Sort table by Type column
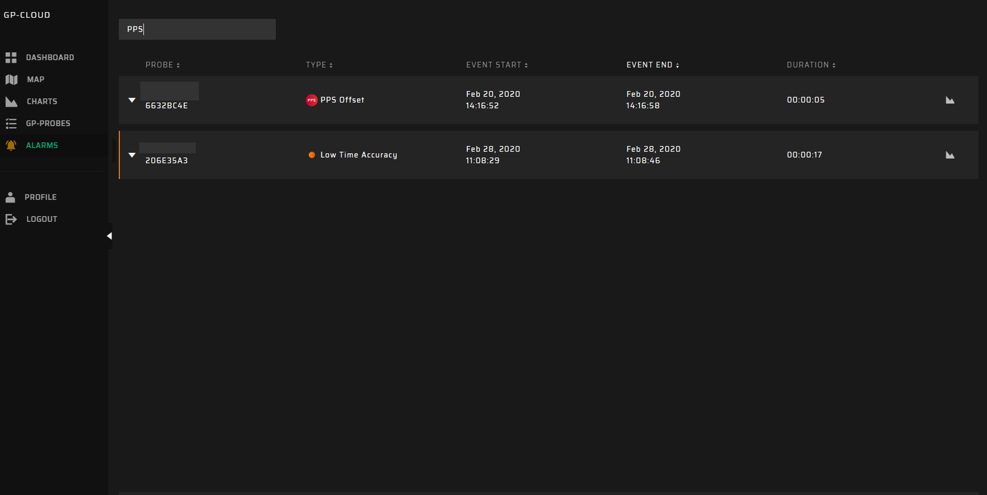 pyautogui.click(x=319, y=65)
